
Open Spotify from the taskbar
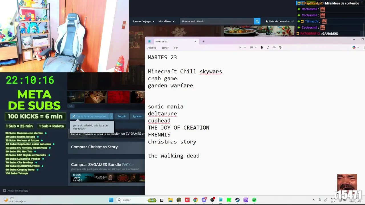(x=254, y=200)
